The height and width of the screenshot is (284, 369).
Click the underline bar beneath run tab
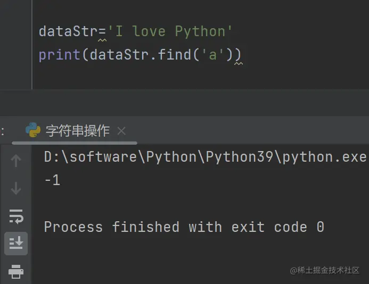pyautogui.click(x=75, y=143)
